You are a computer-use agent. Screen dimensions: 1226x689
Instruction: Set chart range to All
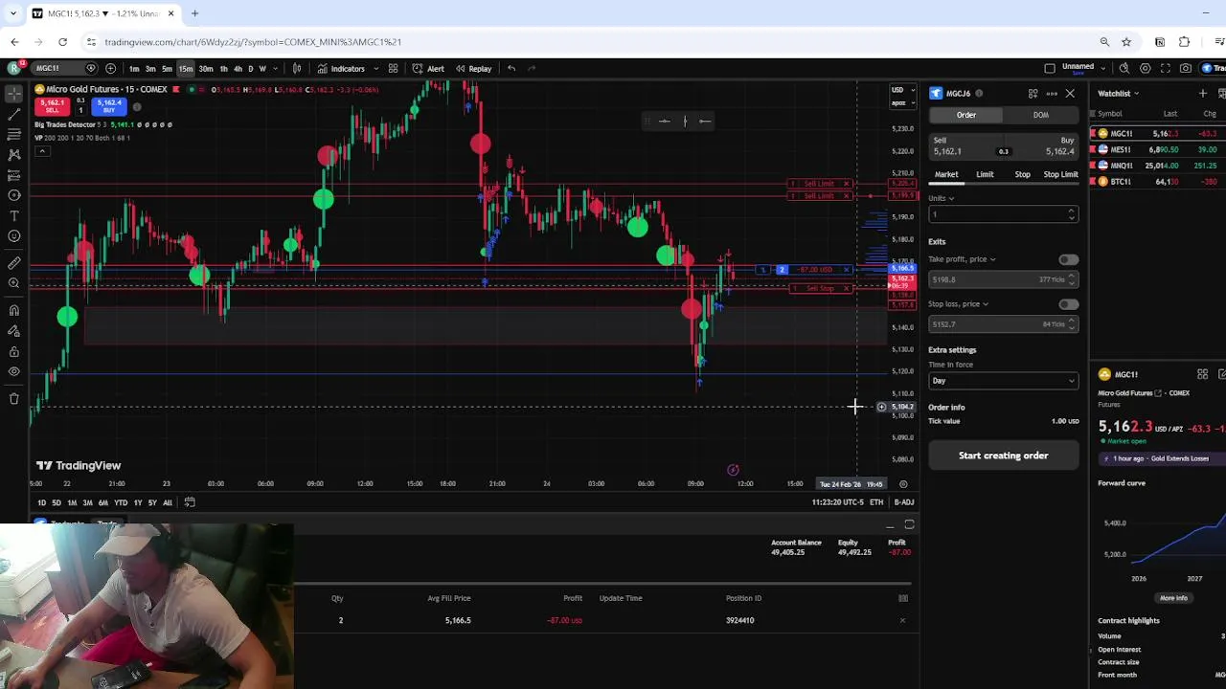point(167,502)
